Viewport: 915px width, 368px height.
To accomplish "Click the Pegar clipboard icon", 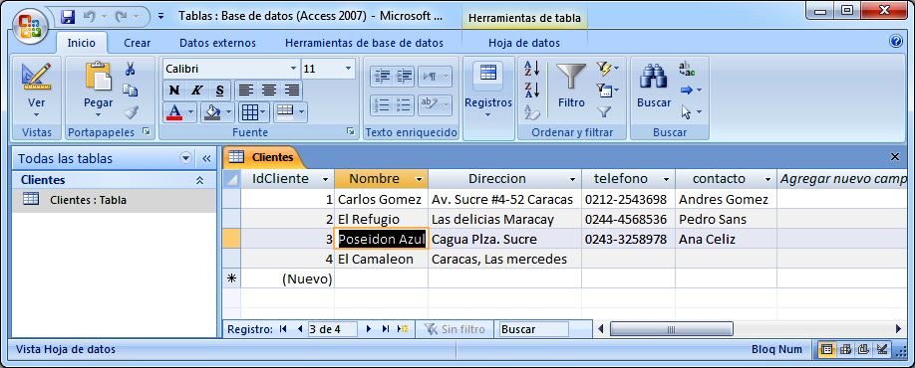I will tap(99, 76).
